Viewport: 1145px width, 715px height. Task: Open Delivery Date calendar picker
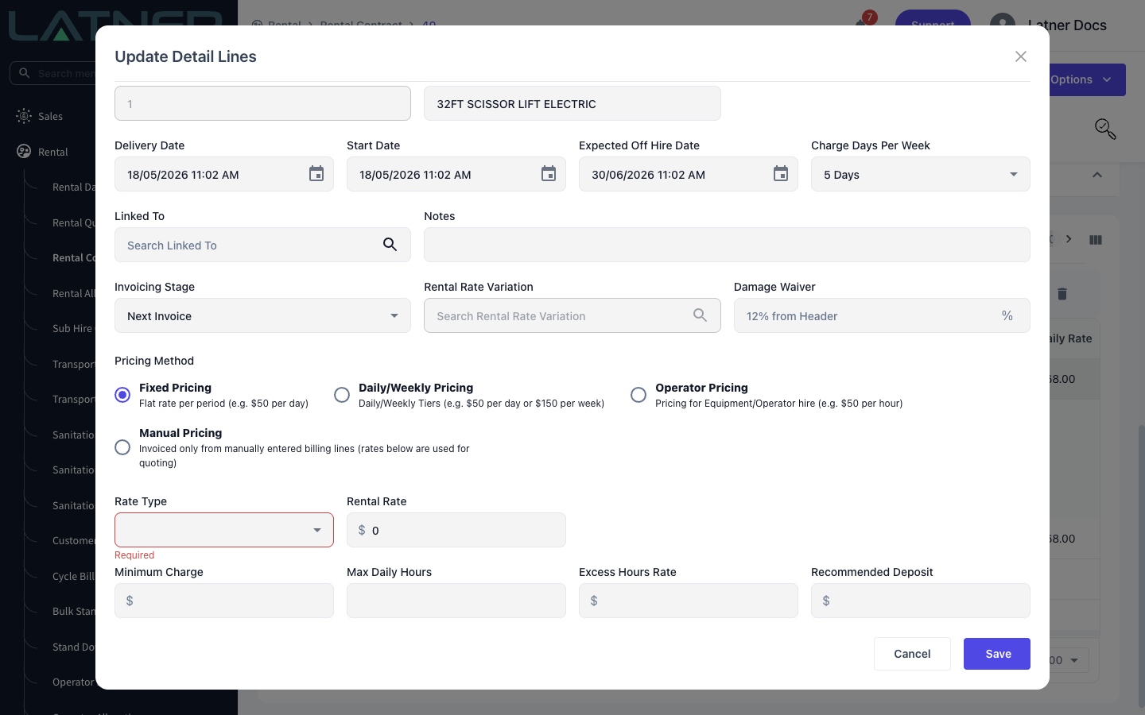pos(316,174)
